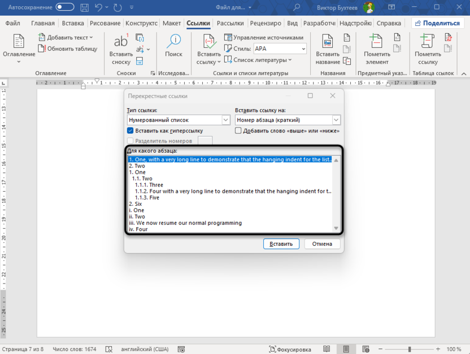Open Сноски group dialog launcher

point(153,73)
